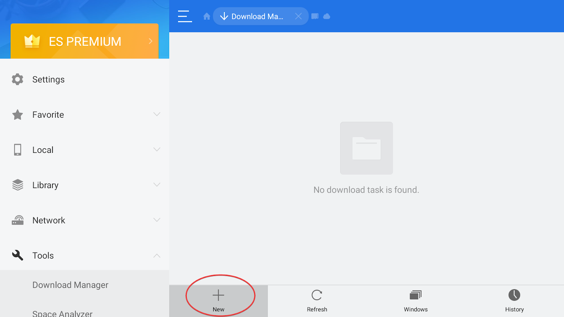The image size is (564, 317).
Task: Open Settings from sidebar
Action: [85, 80]
